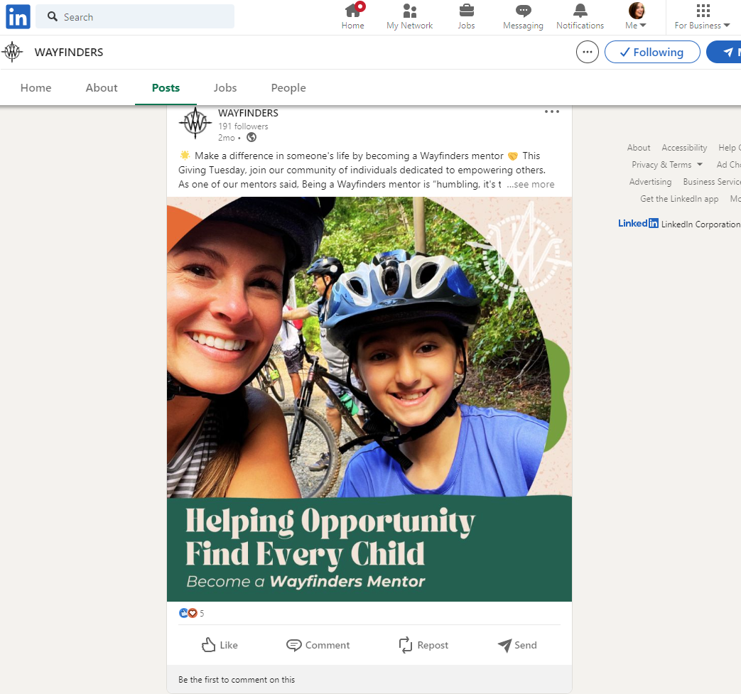
Task: Open the Wayfinders mentor post image
Action: point(369,398)
